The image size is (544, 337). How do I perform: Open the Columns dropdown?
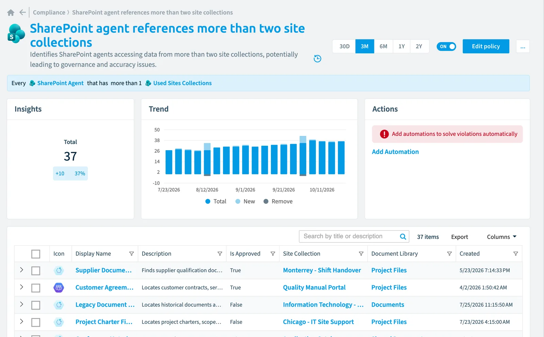(x=502, y=237)
